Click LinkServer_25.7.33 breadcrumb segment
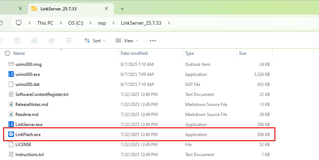319x160 pixels. pos(141,23)
